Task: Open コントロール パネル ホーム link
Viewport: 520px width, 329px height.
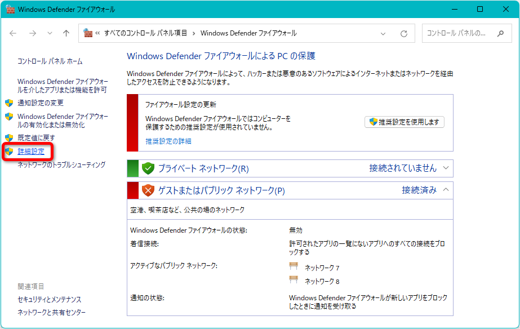Action: 50,61
